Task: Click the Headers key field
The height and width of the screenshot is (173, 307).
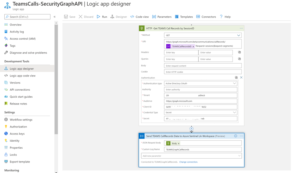Action: click(181, 53)
